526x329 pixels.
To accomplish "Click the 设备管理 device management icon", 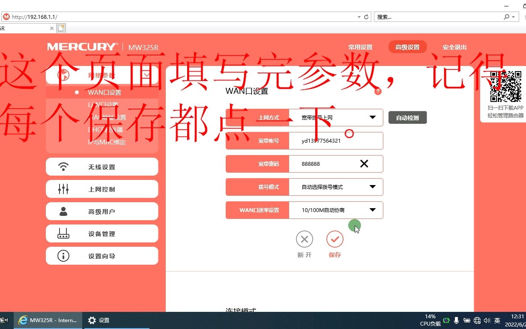I will [x=63, y=233].
